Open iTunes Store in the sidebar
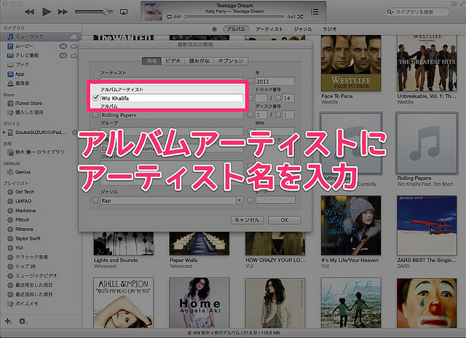 click(x=28, y=103)
